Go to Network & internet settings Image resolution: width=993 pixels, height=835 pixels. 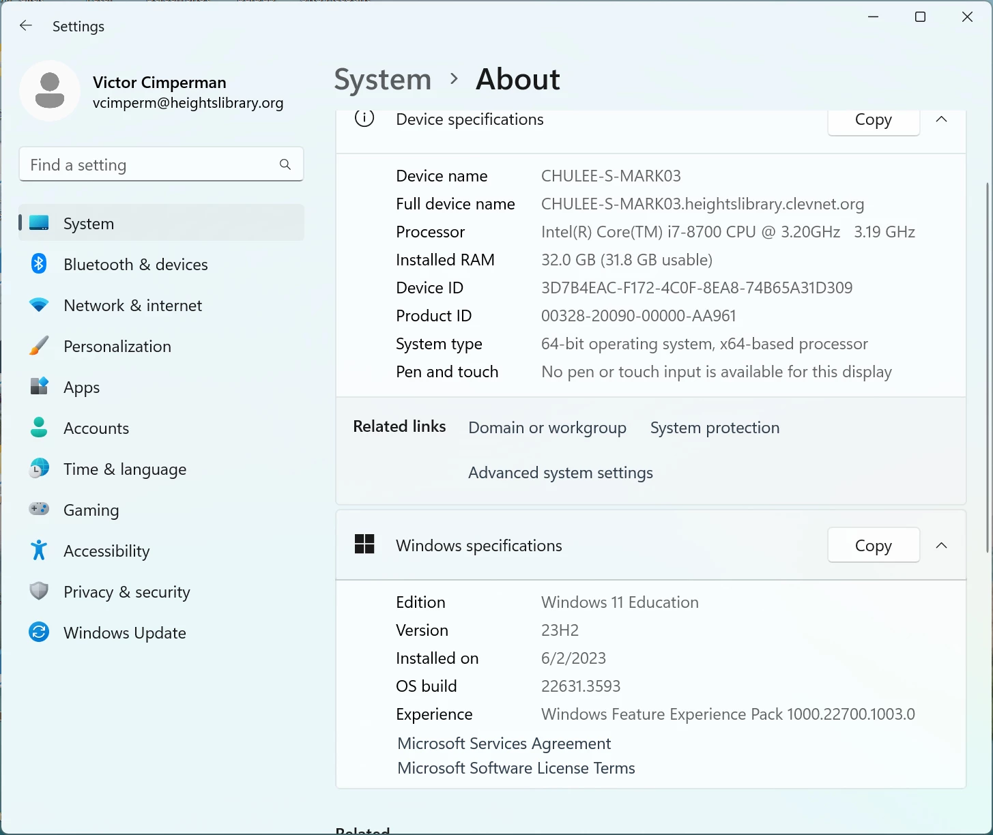[x=161, y=305]
